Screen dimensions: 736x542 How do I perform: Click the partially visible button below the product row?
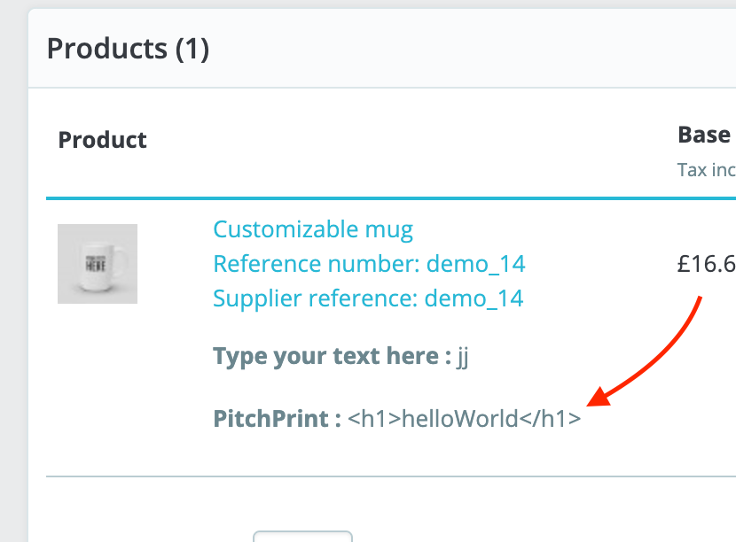click(x=302, y=536)
